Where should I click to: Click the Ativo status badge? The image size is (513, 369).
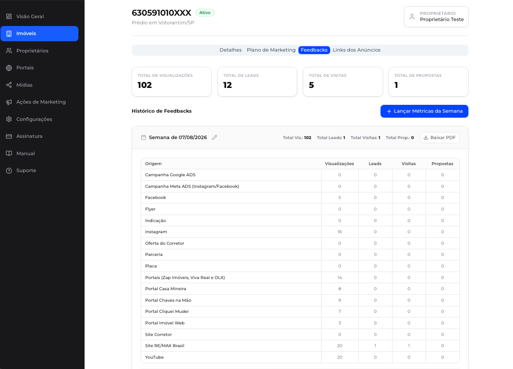(x=205, y=13)
